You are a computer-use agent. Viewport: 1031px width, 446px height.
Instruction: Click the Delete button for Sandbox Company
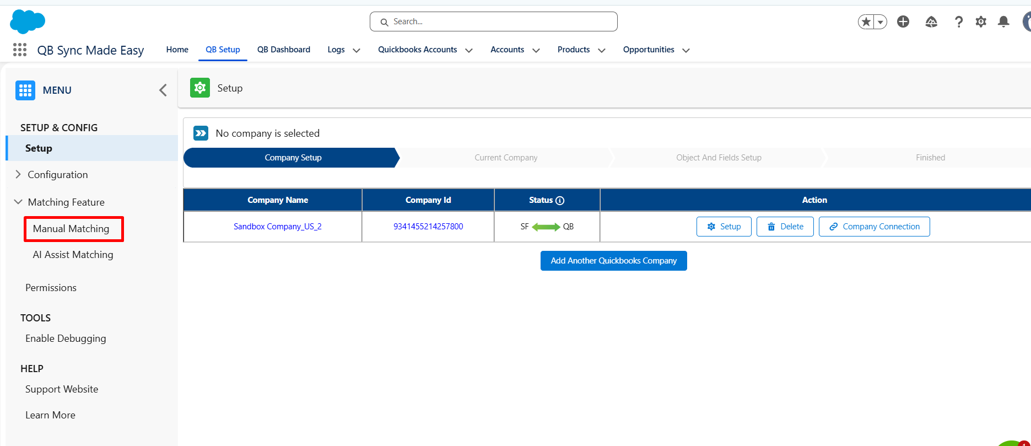click(x=785, y=227)
